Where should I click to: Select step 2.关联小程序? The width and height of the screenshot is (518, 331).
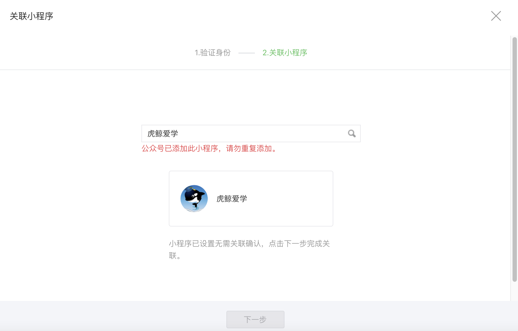(x=285, y=53)
